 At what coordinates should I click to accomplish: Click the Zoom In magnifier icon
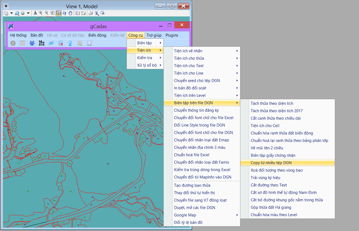tap(41, 13)
